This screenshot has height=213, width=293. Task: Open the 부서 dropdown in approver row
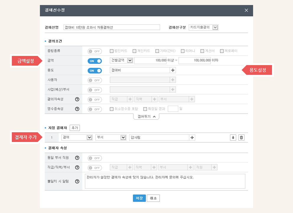pos(111,138)
